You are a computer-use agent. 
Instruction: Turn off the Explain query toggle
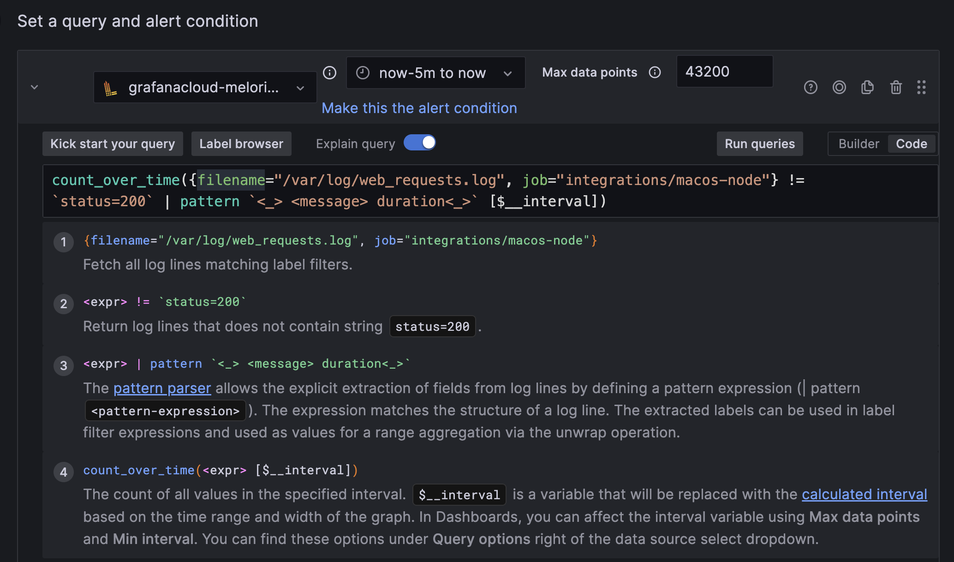point(419,143)
